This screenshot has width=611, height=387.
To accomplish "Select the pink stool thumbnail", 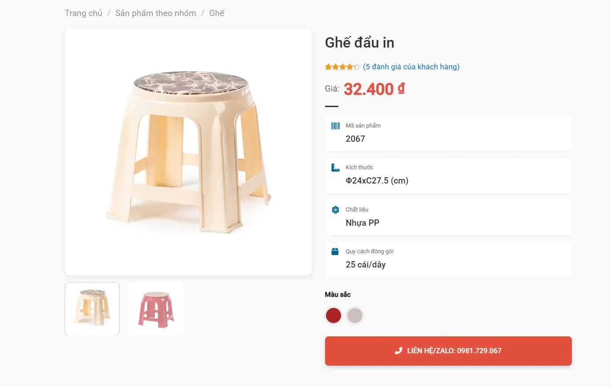I will tap(156, 309).
